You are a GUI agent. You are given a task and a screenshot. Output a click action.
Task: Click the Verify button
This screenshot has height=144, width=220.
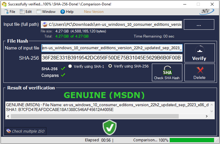tap(199, 53)
